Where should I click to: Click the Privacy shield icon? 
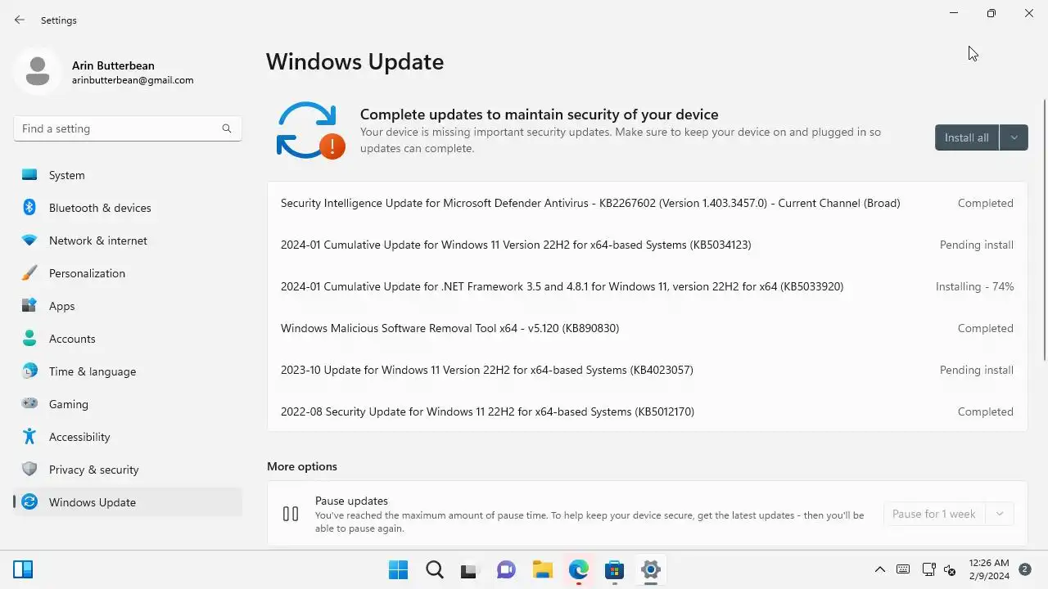[x=29, y=470]
